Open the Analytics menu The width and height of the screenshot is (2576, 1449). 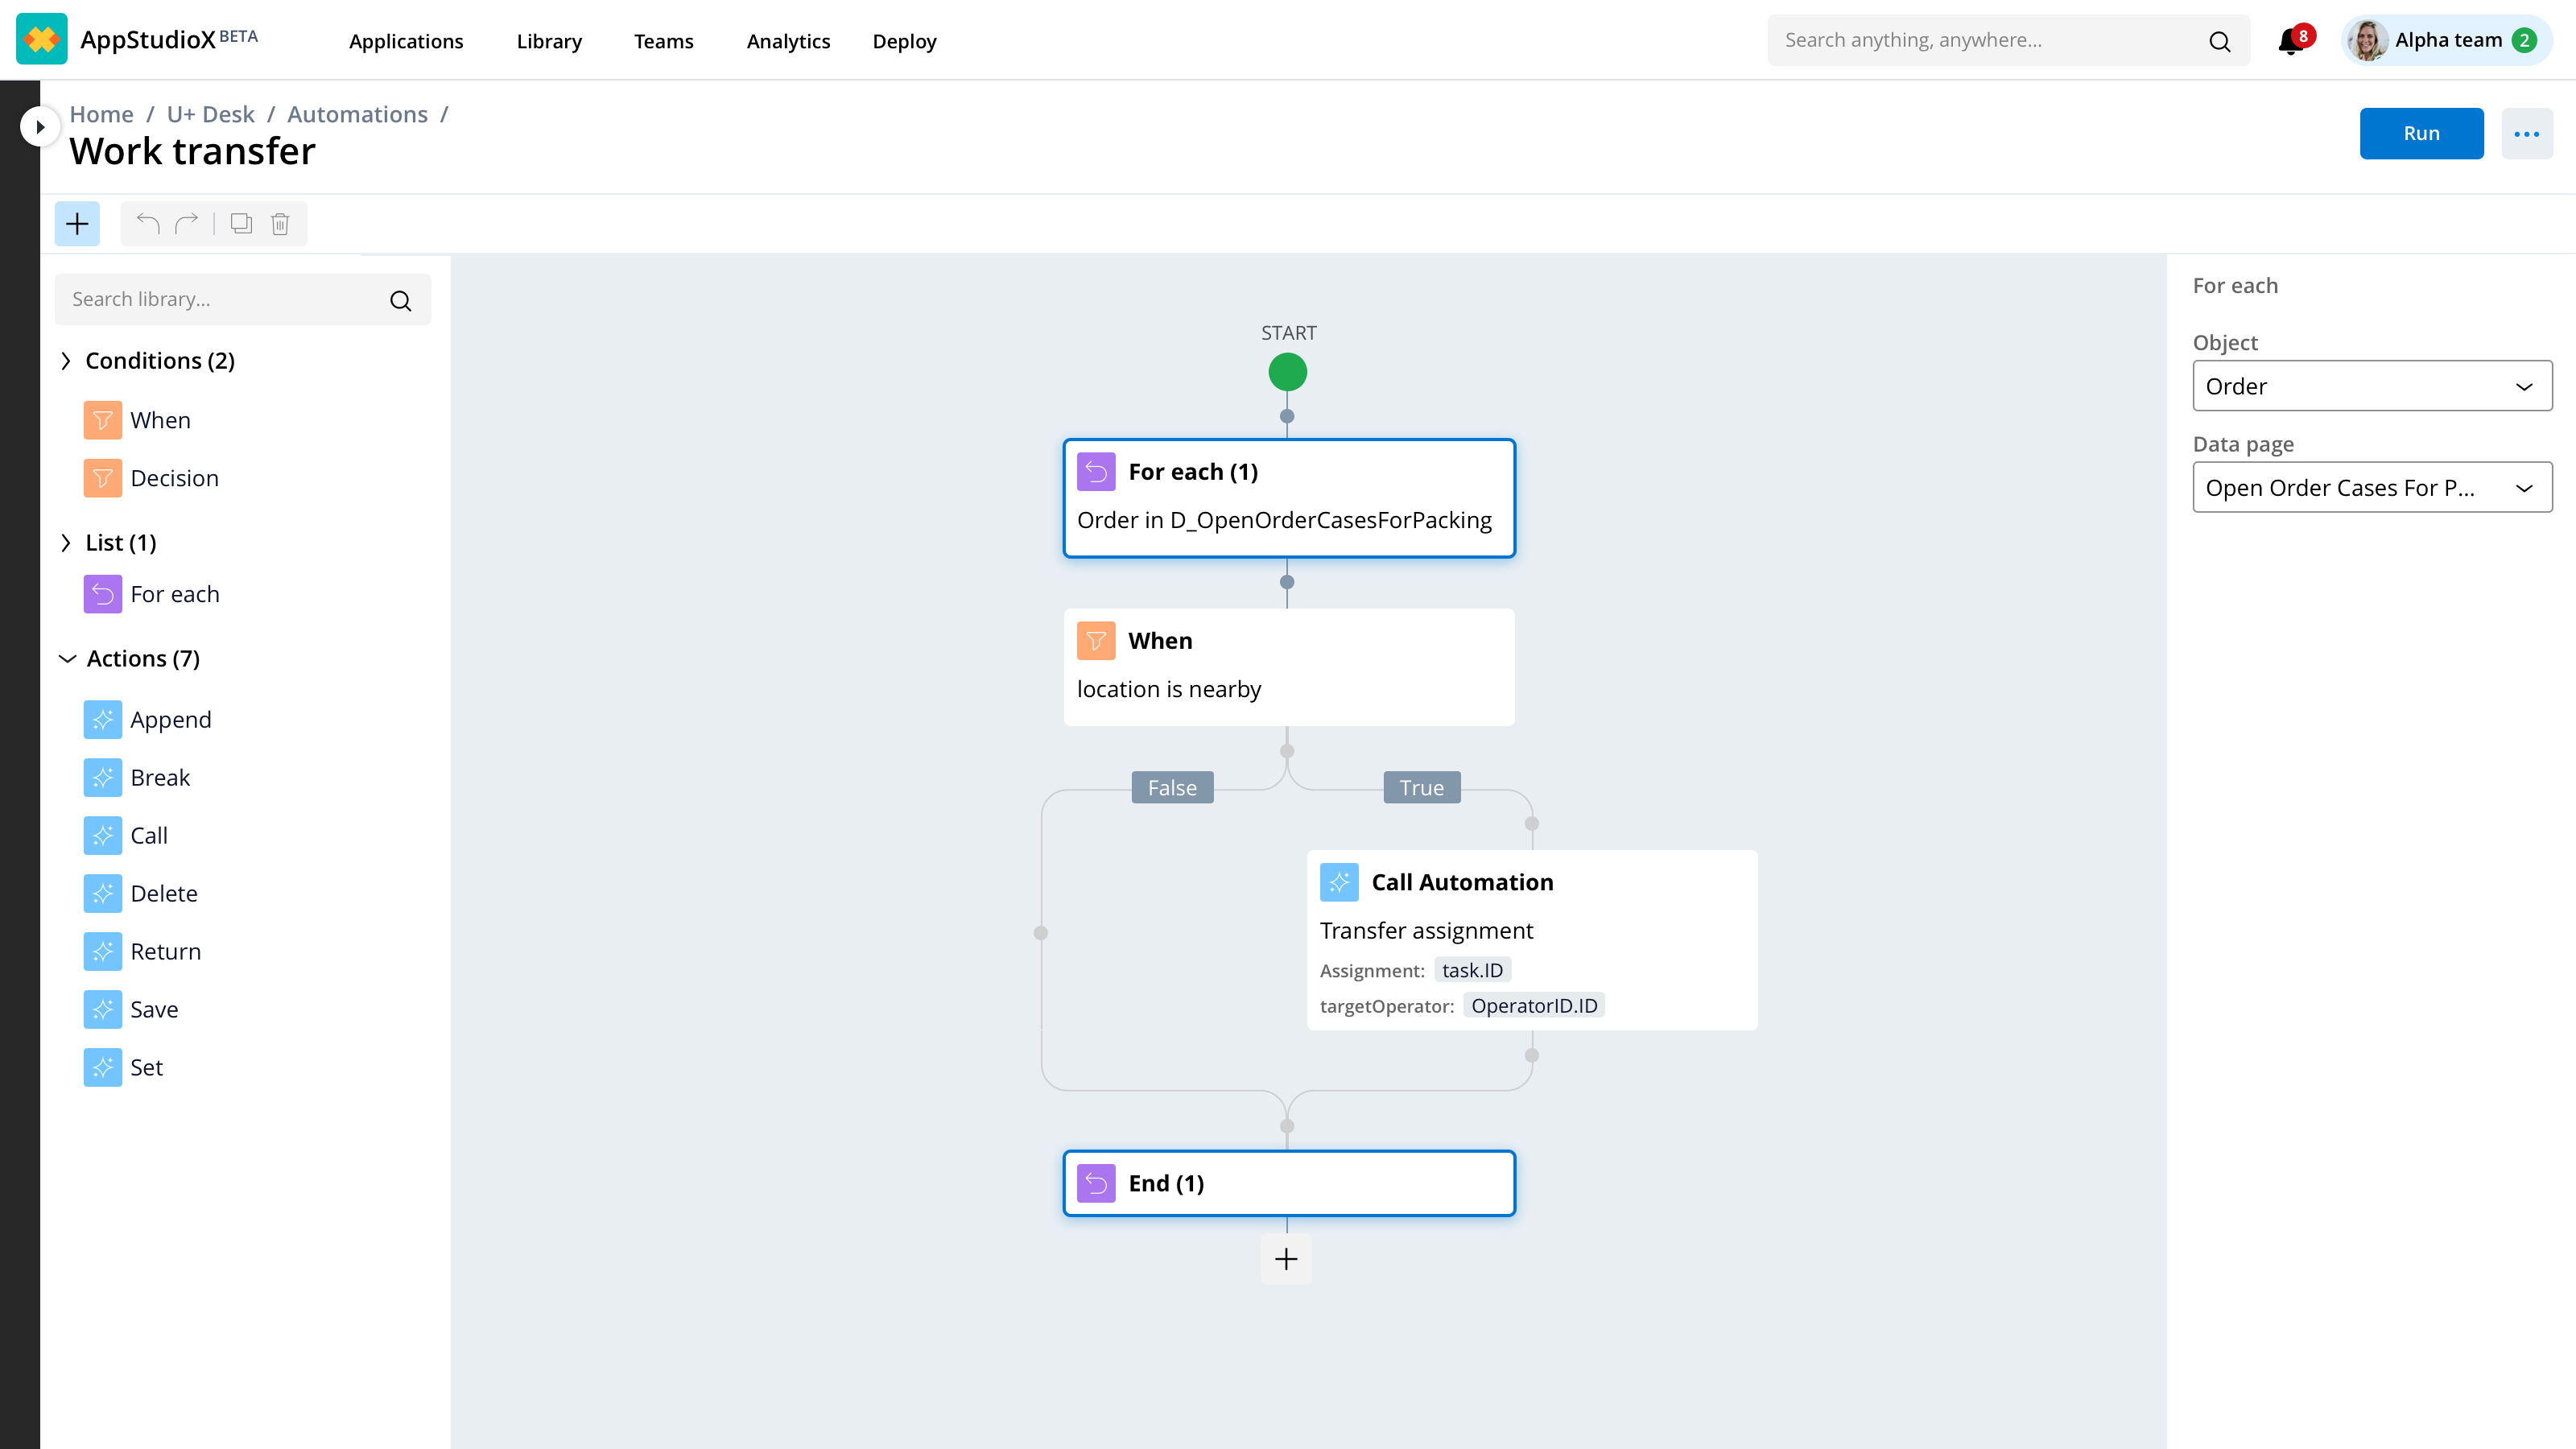(788, 41)
